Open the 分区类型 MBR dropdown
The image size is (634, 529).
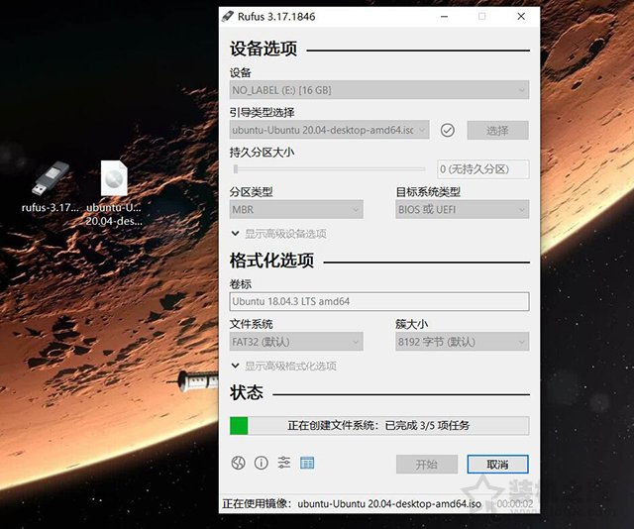[296, 209]
